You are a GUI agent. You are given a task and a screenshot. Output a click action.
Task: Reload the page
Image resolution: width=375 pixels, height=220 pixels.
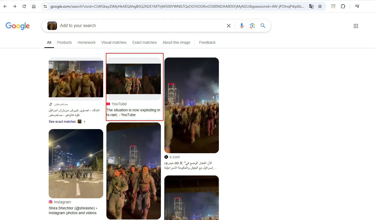point(24,6)
